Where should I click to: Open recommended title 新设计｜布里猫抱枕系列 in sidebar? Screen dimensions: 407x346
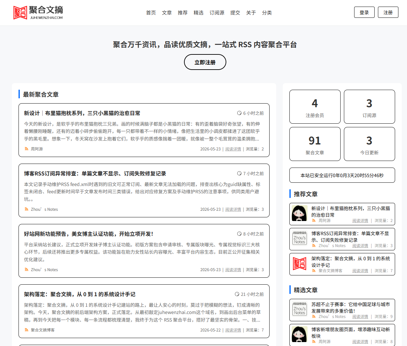pyautogui.click(x=351, y=212)
